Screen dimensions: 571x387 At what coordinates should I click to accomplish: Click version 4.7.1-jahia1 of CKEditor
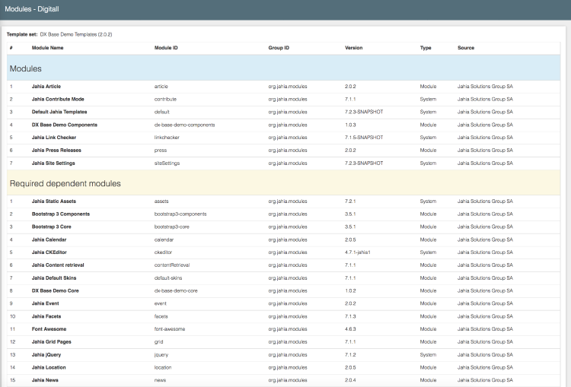click(x=358, y=252)
